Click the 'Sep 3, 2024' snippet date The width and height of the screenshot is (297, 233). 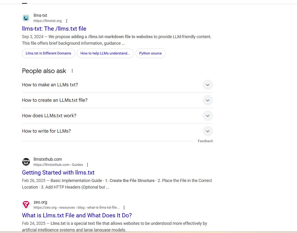(33, 37)
